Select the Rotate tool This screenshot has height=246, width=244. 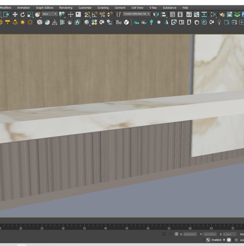click(23, 14)
